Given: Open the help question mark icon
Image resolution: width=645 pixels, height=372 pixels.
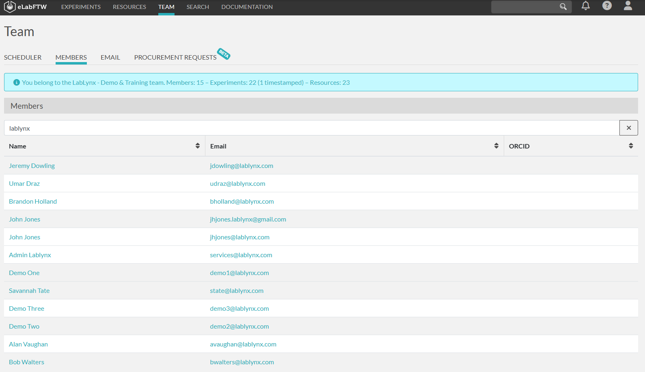Looking at the screenshot, I should point(606,6).
